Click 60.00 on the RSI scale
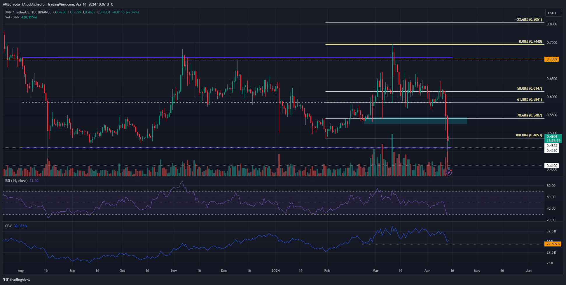The image size is (566, 285). (551, 197)
